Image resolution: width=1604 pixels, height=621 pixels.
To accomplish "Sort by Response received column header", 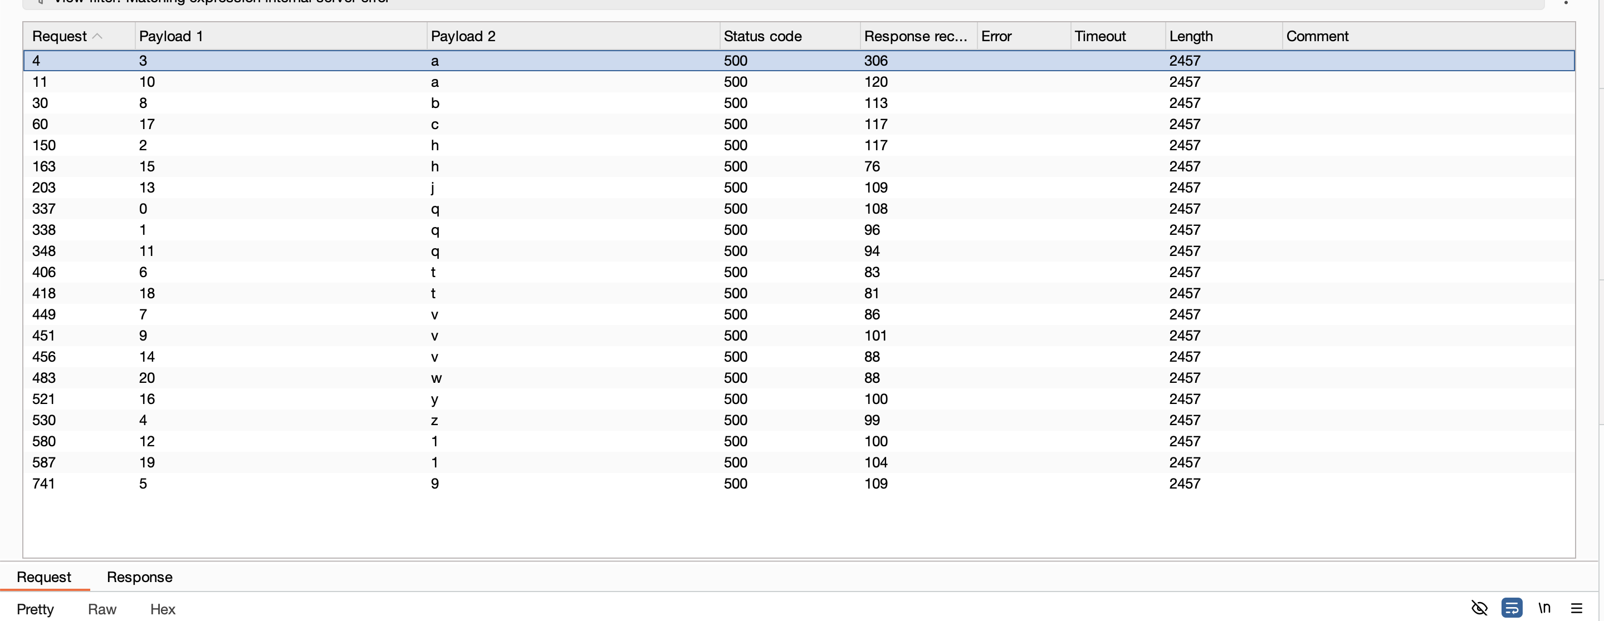I will tap(918, 36).
